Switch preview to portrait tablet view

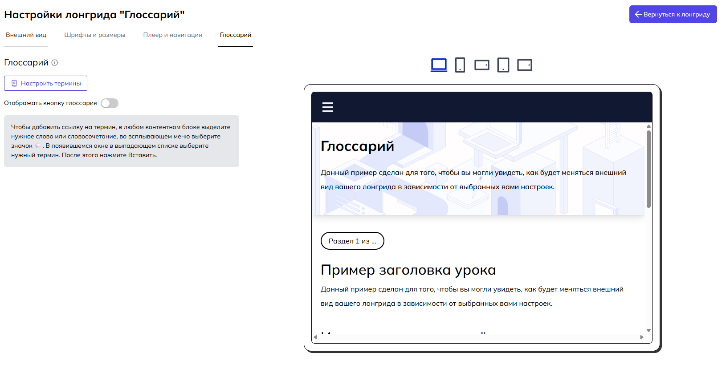(503, 65)
